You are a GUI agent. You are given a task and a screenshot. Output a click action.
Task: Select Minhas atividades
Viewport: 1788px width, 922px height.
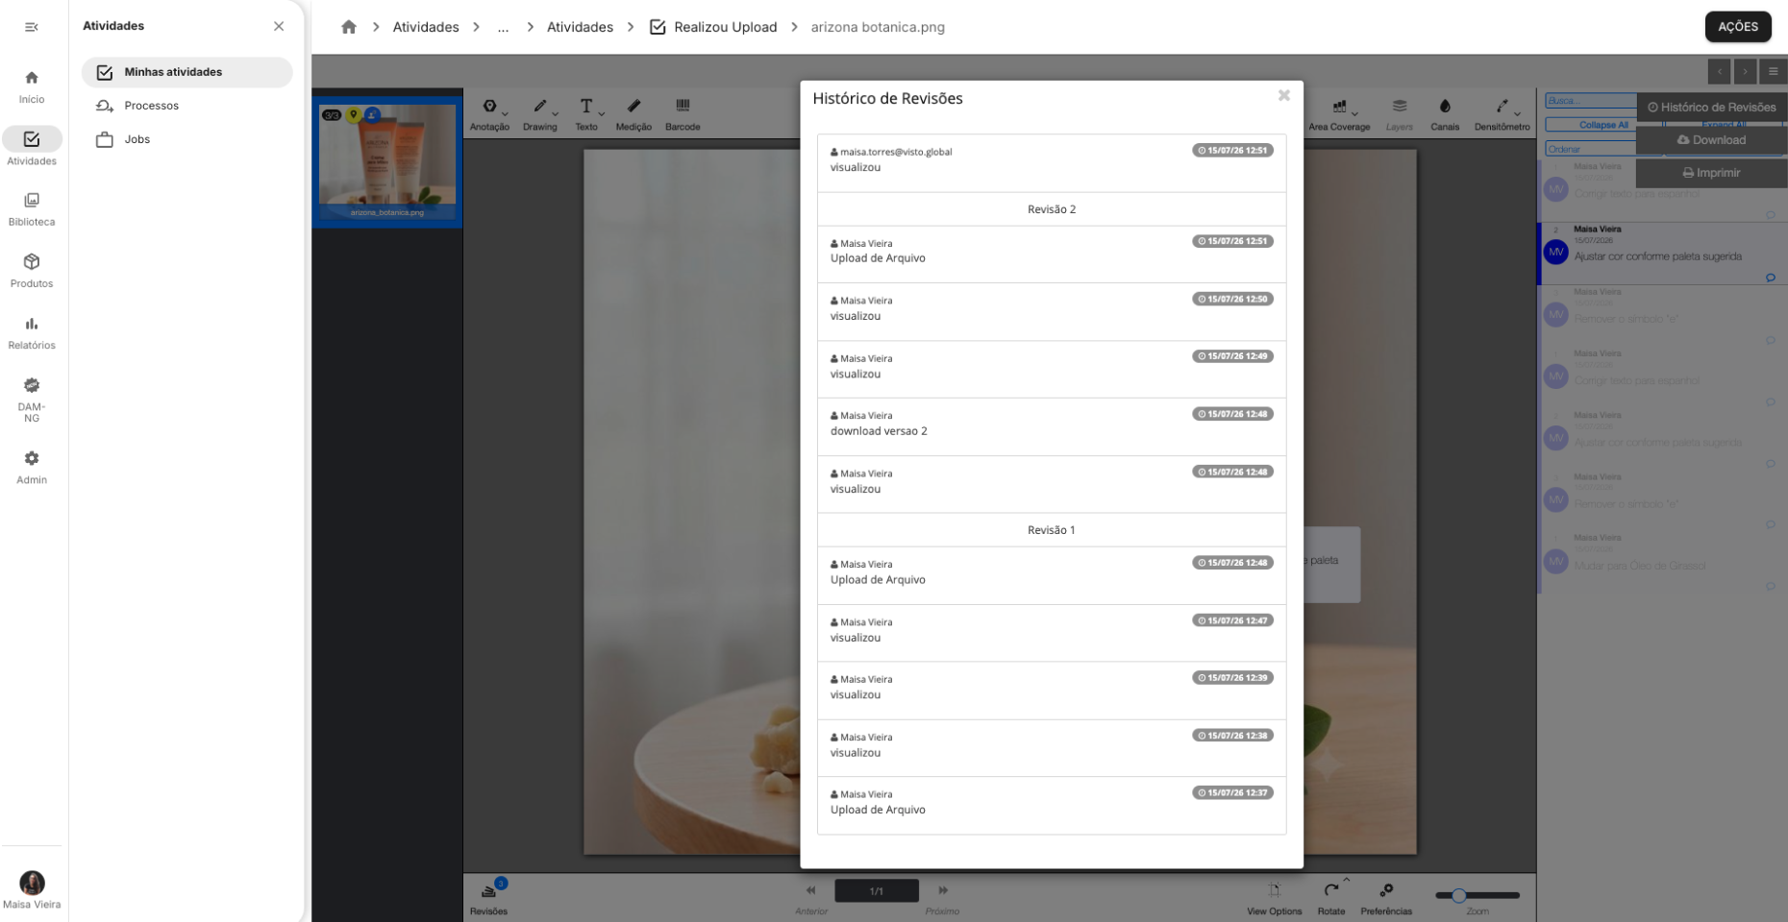tap(186, 72)
